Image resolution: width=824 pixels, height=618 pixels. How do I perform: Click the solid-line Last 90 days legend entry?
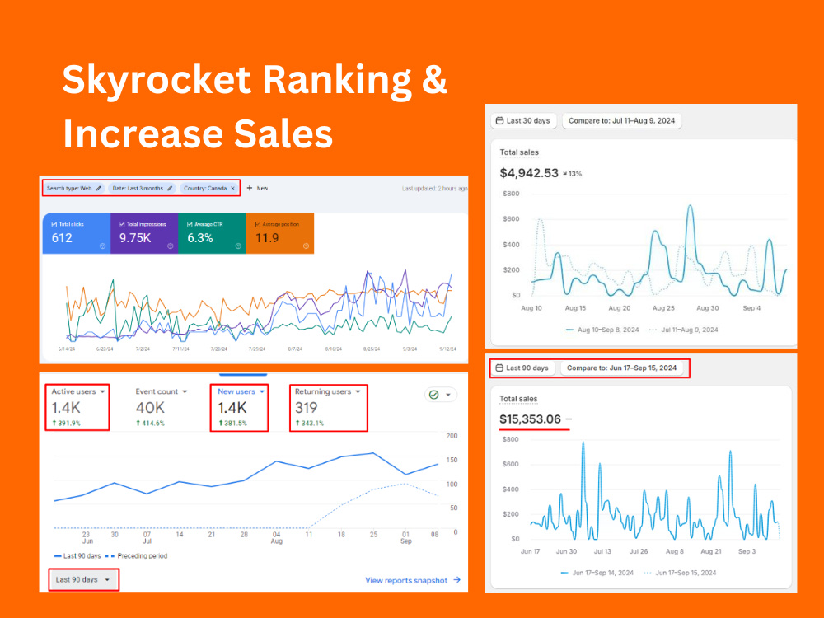point(77,556)
